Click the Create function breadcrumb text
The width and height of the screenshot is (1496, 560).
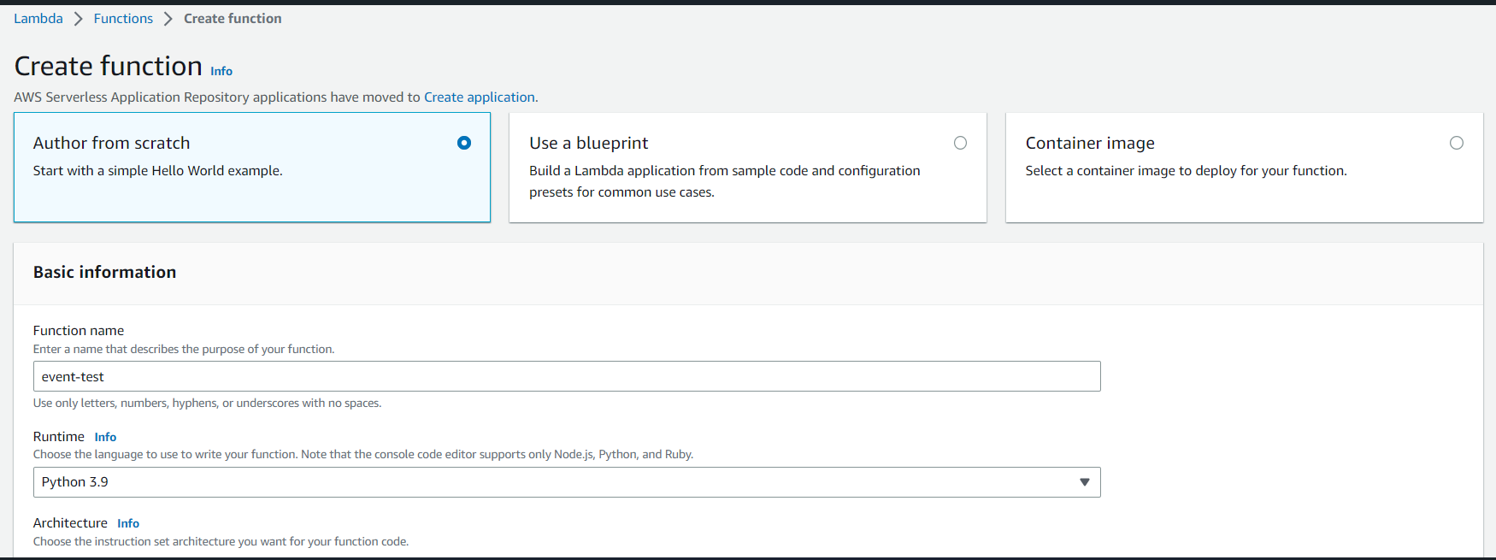coord(233,19)
